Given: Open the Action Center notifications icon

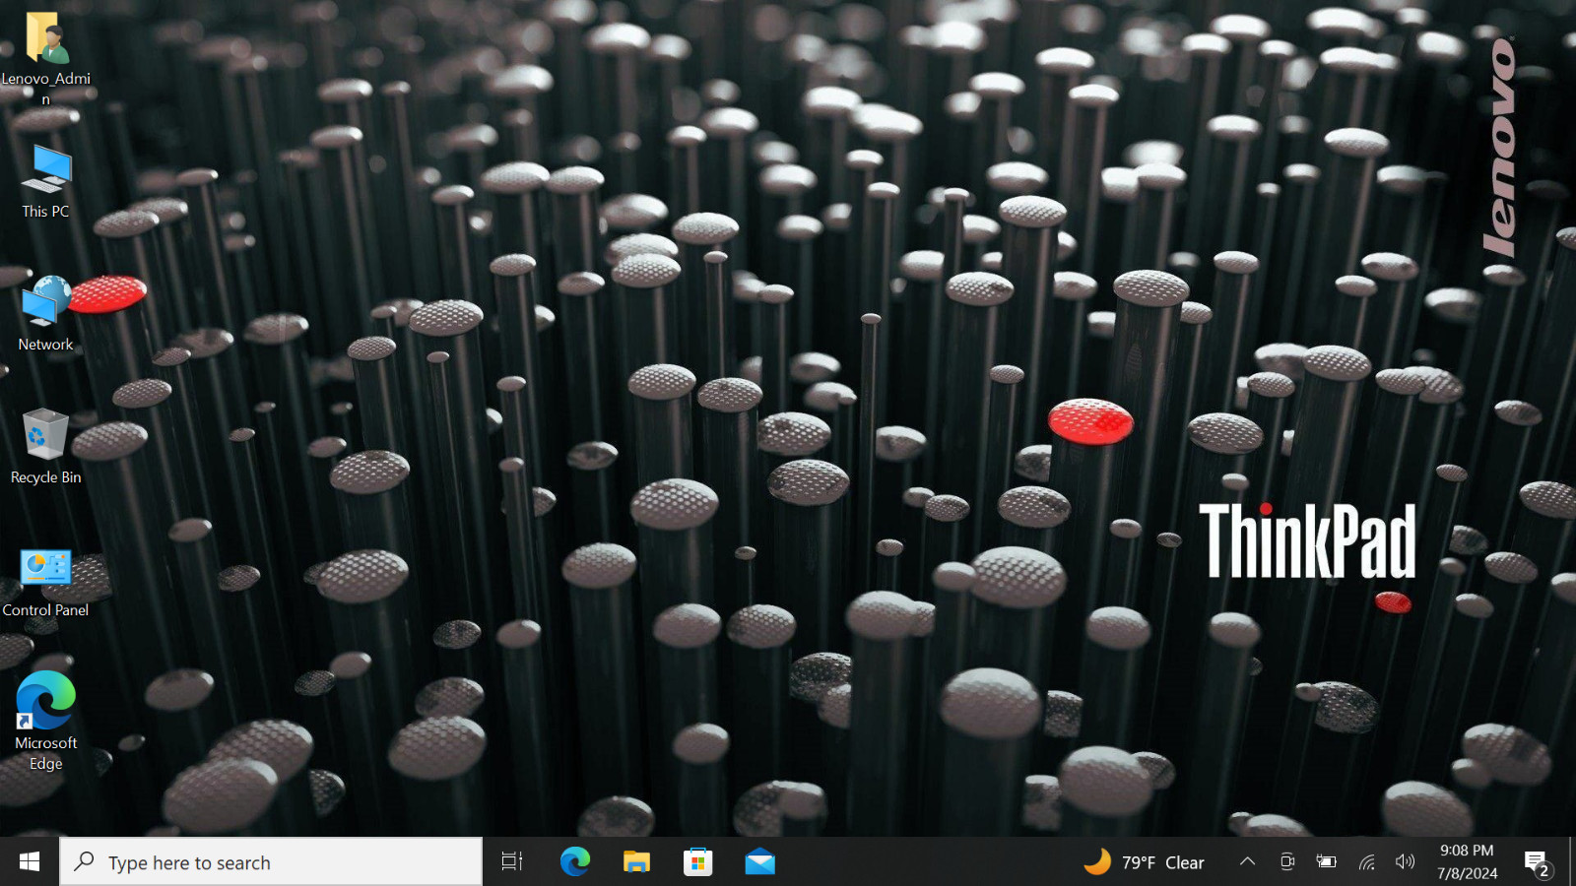Looking at the screenshot, I should [1538, 863].
